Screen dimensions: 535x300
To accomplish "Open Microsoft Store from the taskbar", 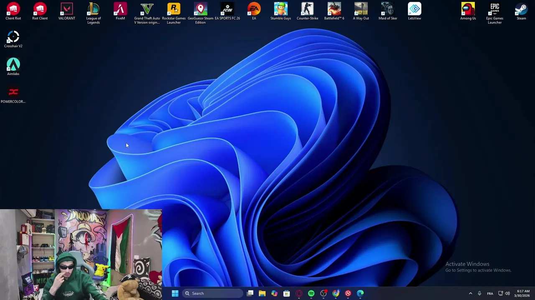I will click(x=287, y=293).
